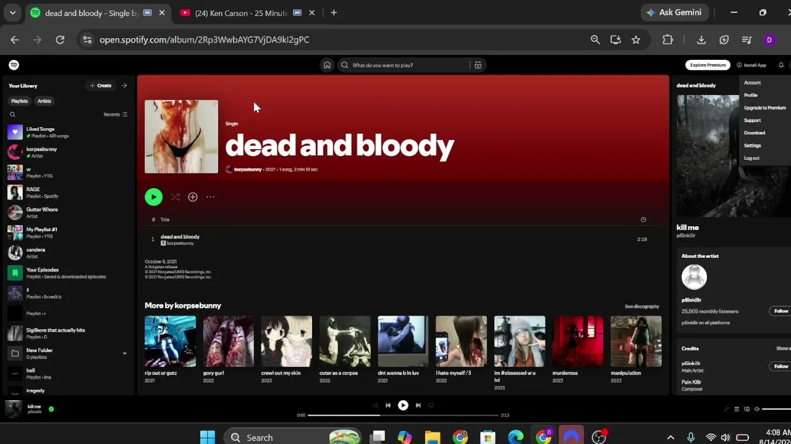Open more options for dead and bloody
Screen dimensions: 791x444
(x=210, y=197)
